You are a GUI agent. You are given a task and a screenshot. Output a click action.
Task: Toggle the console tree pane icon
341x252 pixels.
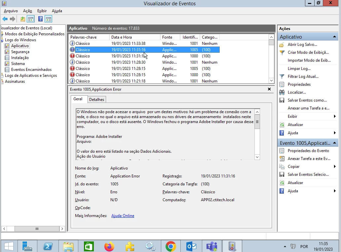[x=31, y=19]
